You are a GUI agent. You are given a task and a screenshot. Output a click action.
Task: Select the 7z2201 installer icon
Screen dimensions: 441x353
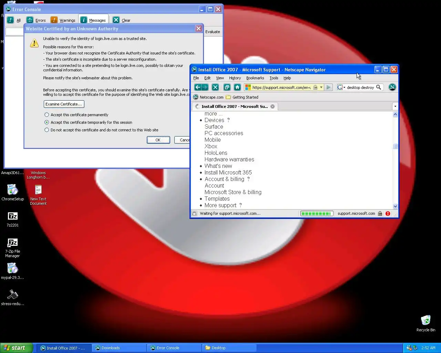(13, 219)
